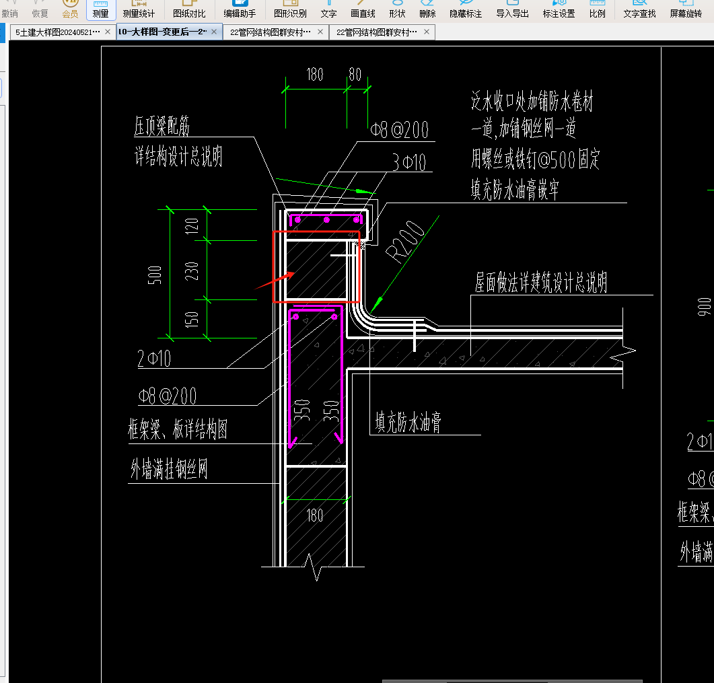Click the 230 vertical dimension text
Screen dimensions: 714x683
coord(192,271)
